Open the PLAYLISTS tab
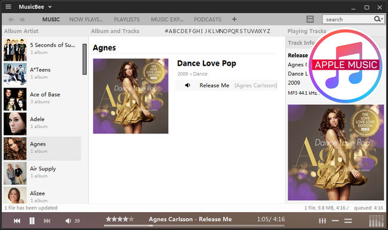Screen dimensions: 388x230 click(127, 20)
